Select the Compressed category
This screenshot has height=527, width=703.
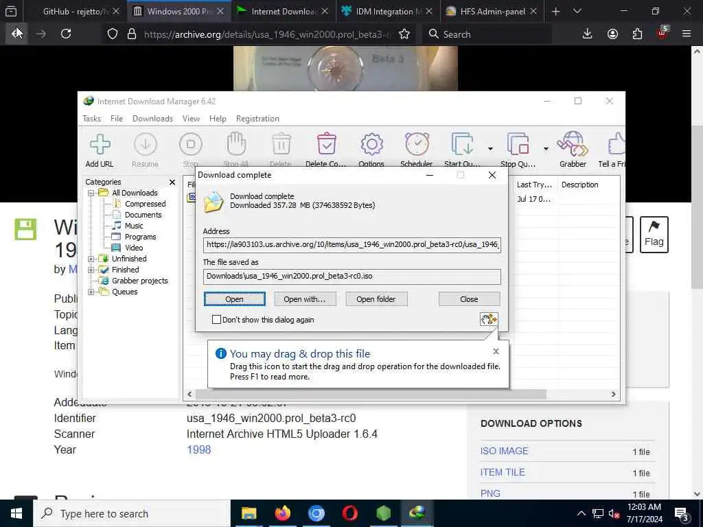pos(146,204)
